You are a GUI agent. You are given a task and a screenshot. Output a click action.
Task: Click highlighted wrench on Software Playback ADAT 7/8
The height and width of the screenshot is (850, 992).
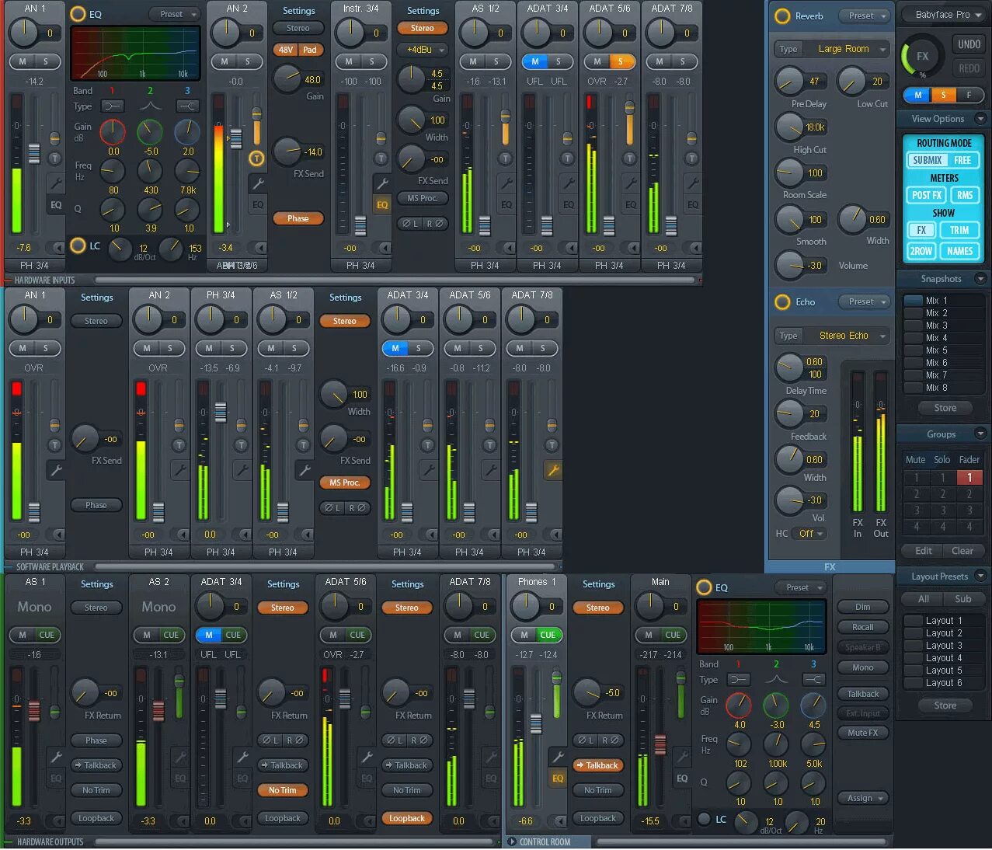(x=552, y=469)
